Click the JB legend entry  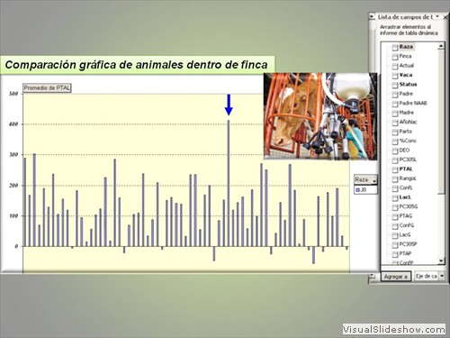pyautogui.click(x=361, y=190)
